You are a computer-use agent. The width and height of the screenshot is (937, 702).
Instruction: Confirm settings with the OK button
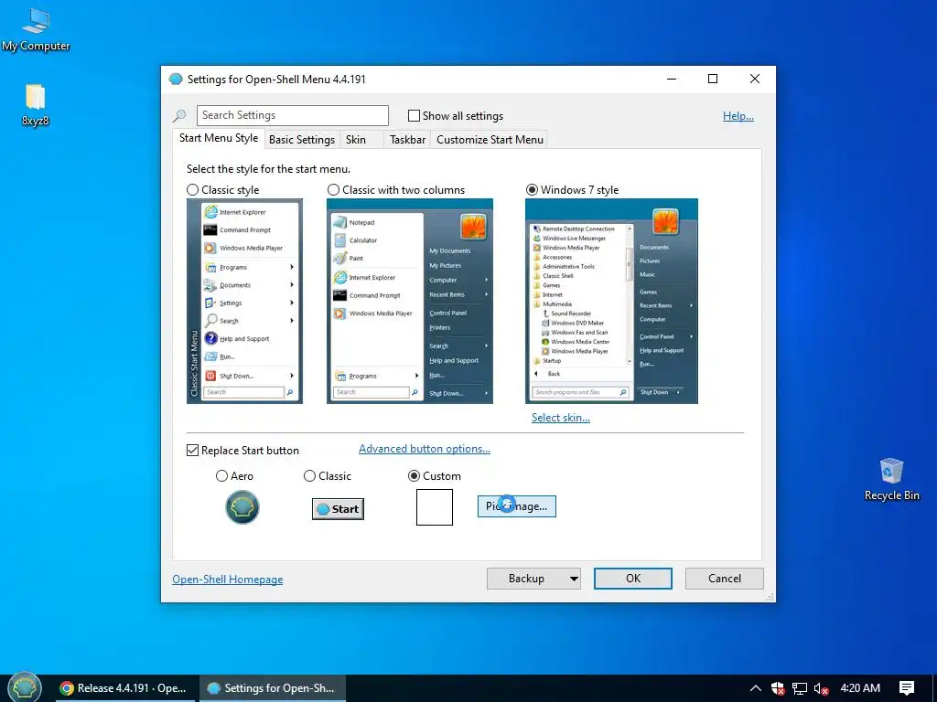(x=633, y=579)
